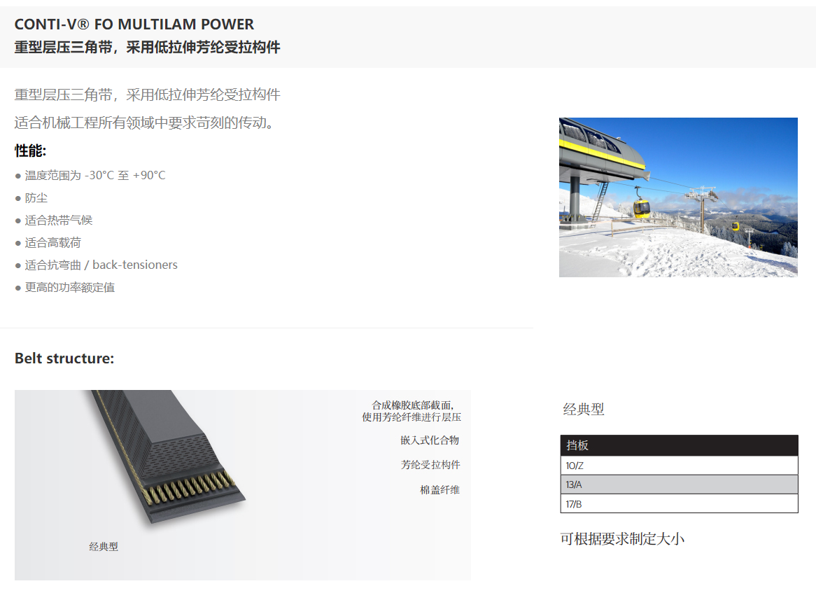Click the 经典型 heading above the size table

pyautogui.click(x=584, y=410)
